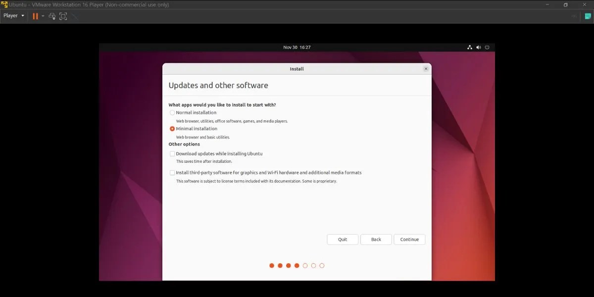Image resolution: width=594 pixels, height=297 pixels.
Task: Click the fourth progress dot indicator
Action: click(297, 265)
